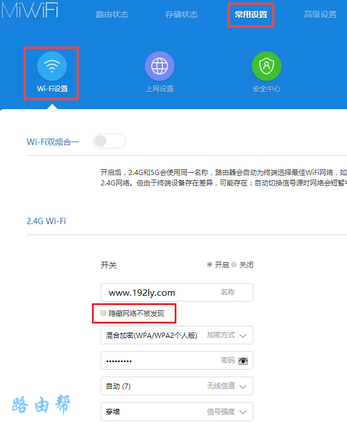This screenshot has height=424, width=347.
Task: Open the 常用设置 tab
Action: coord(251,15)
